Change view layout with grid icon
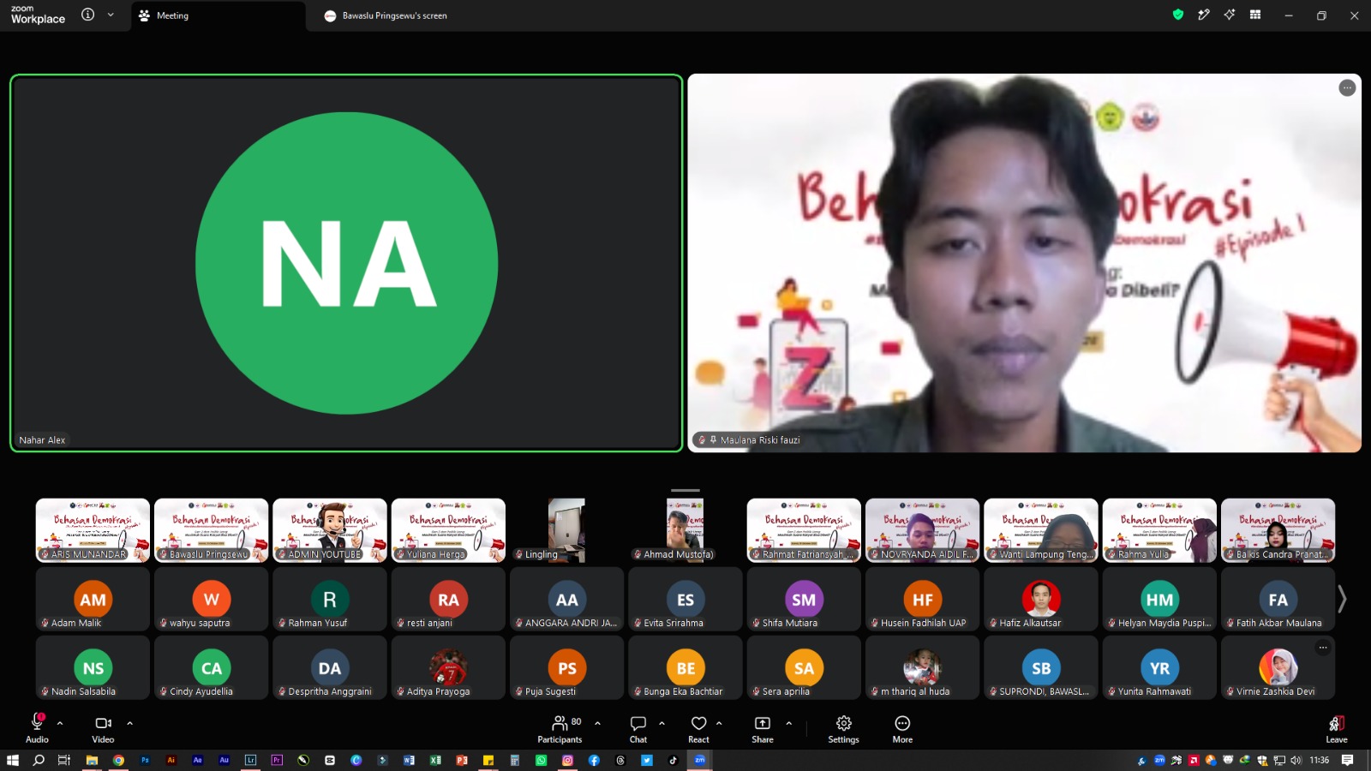Image resolution: width=1371 pixels, height=771 pixels. 1255,15
